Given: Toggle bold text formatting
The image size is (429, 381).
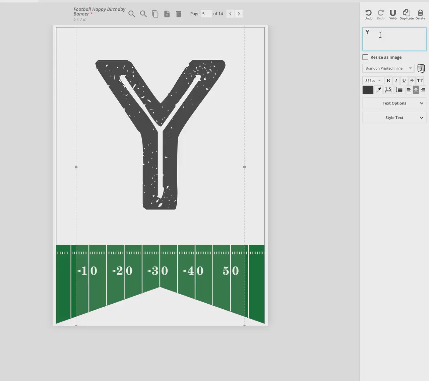Looking at the screenshot, I should click(x=388, y=81).
